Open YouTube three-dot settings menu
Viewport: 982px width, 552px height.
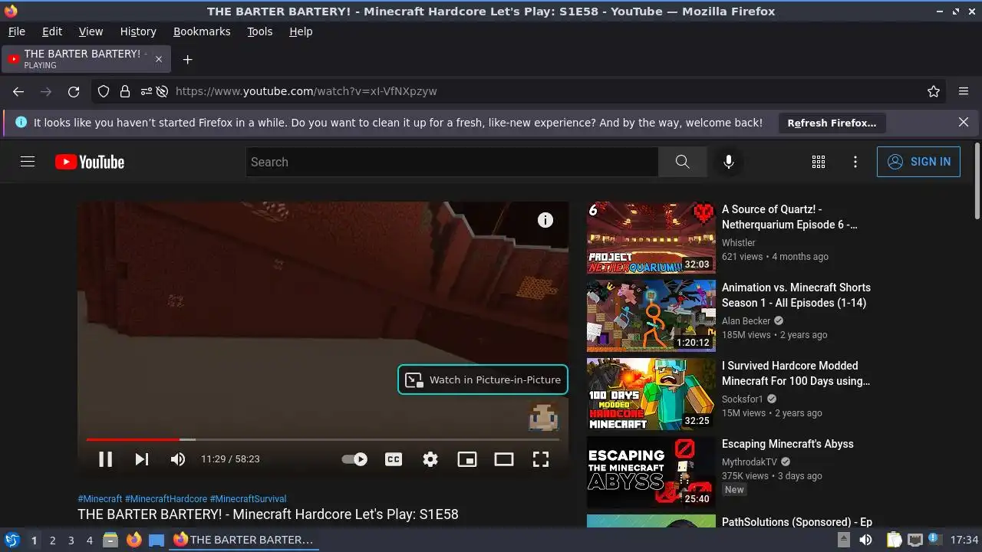tap(855, 162)
